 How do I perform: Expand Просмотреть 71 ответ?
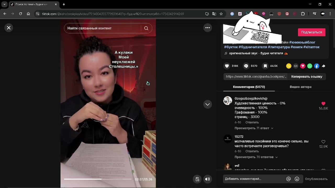click(x=254, y=128)
